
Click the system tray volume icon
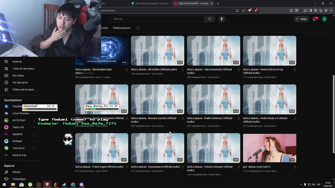pos(314,185)
